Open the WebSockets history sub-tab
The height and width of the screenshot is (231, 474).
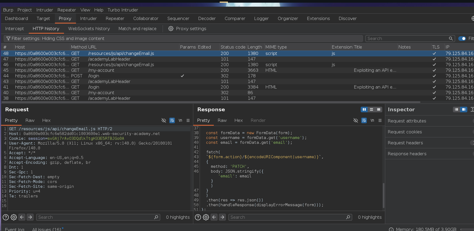89,29
